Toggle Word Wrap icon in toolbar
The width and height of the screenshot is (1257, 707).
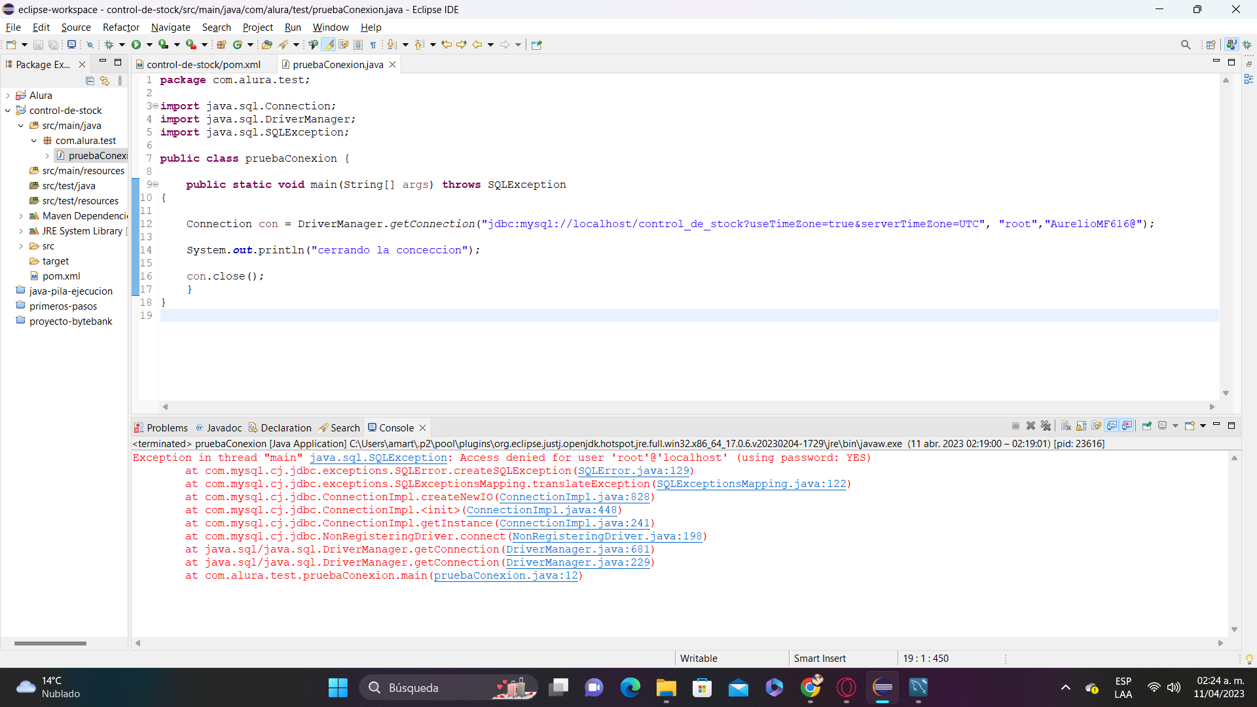[x=343, y=45]
